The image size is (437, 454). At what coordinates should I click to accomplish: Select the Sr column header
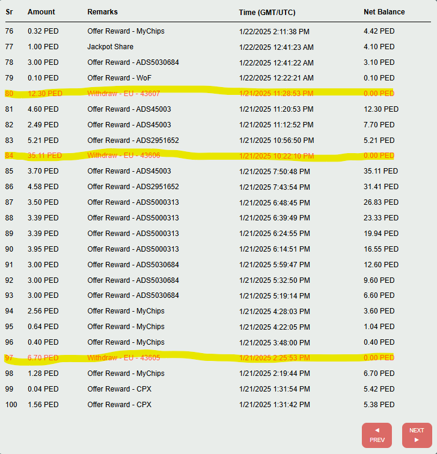9,12
